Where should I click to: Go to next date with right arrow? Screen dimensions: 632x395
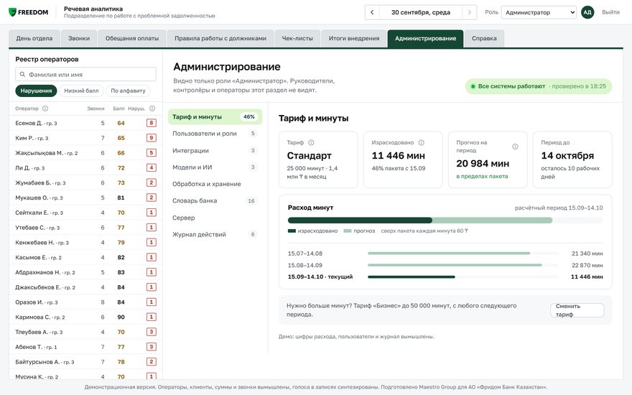(x=470, y=12)
